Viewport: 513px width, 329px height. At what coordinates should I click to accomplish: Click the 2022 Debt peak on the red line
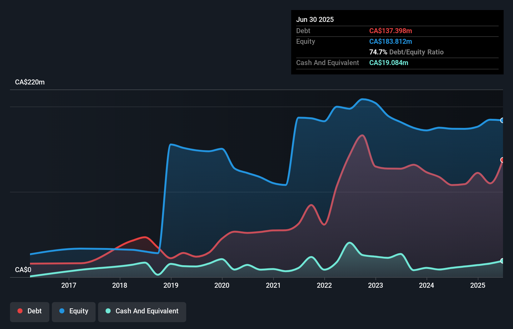pyautogui.click(x=362, y=135)
